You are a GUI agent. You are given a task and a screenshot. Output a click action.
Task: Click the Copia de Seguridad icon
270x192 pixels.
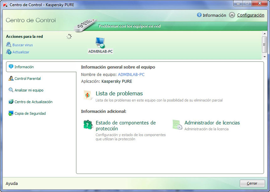point(11,113)
